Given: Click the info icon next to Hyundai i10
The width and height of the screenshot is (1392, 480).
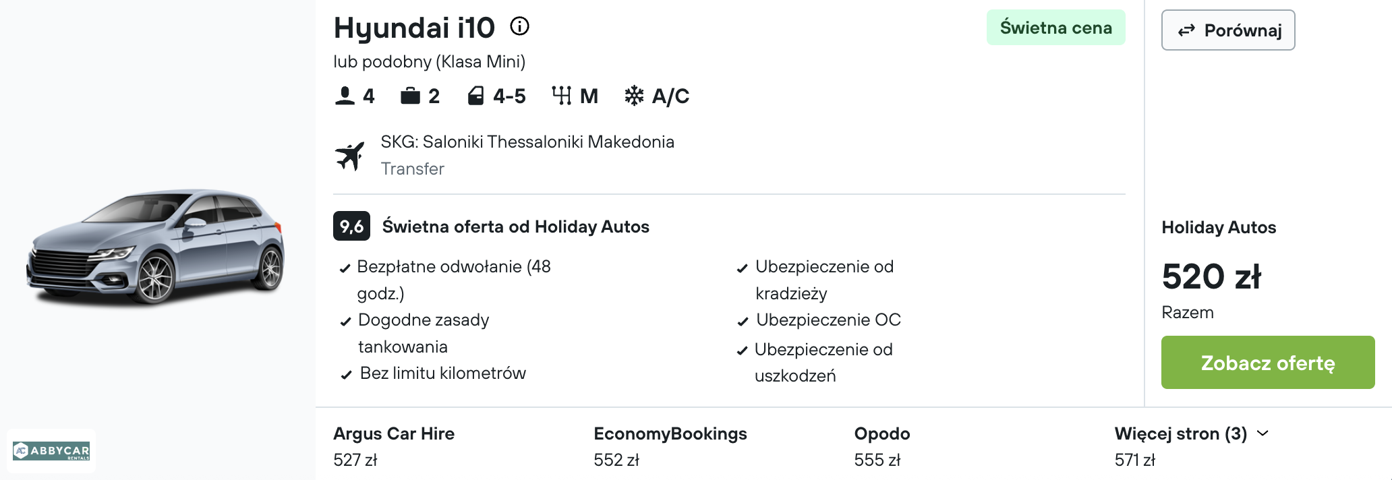Looking at the screenshot, I should coord(519,26).
